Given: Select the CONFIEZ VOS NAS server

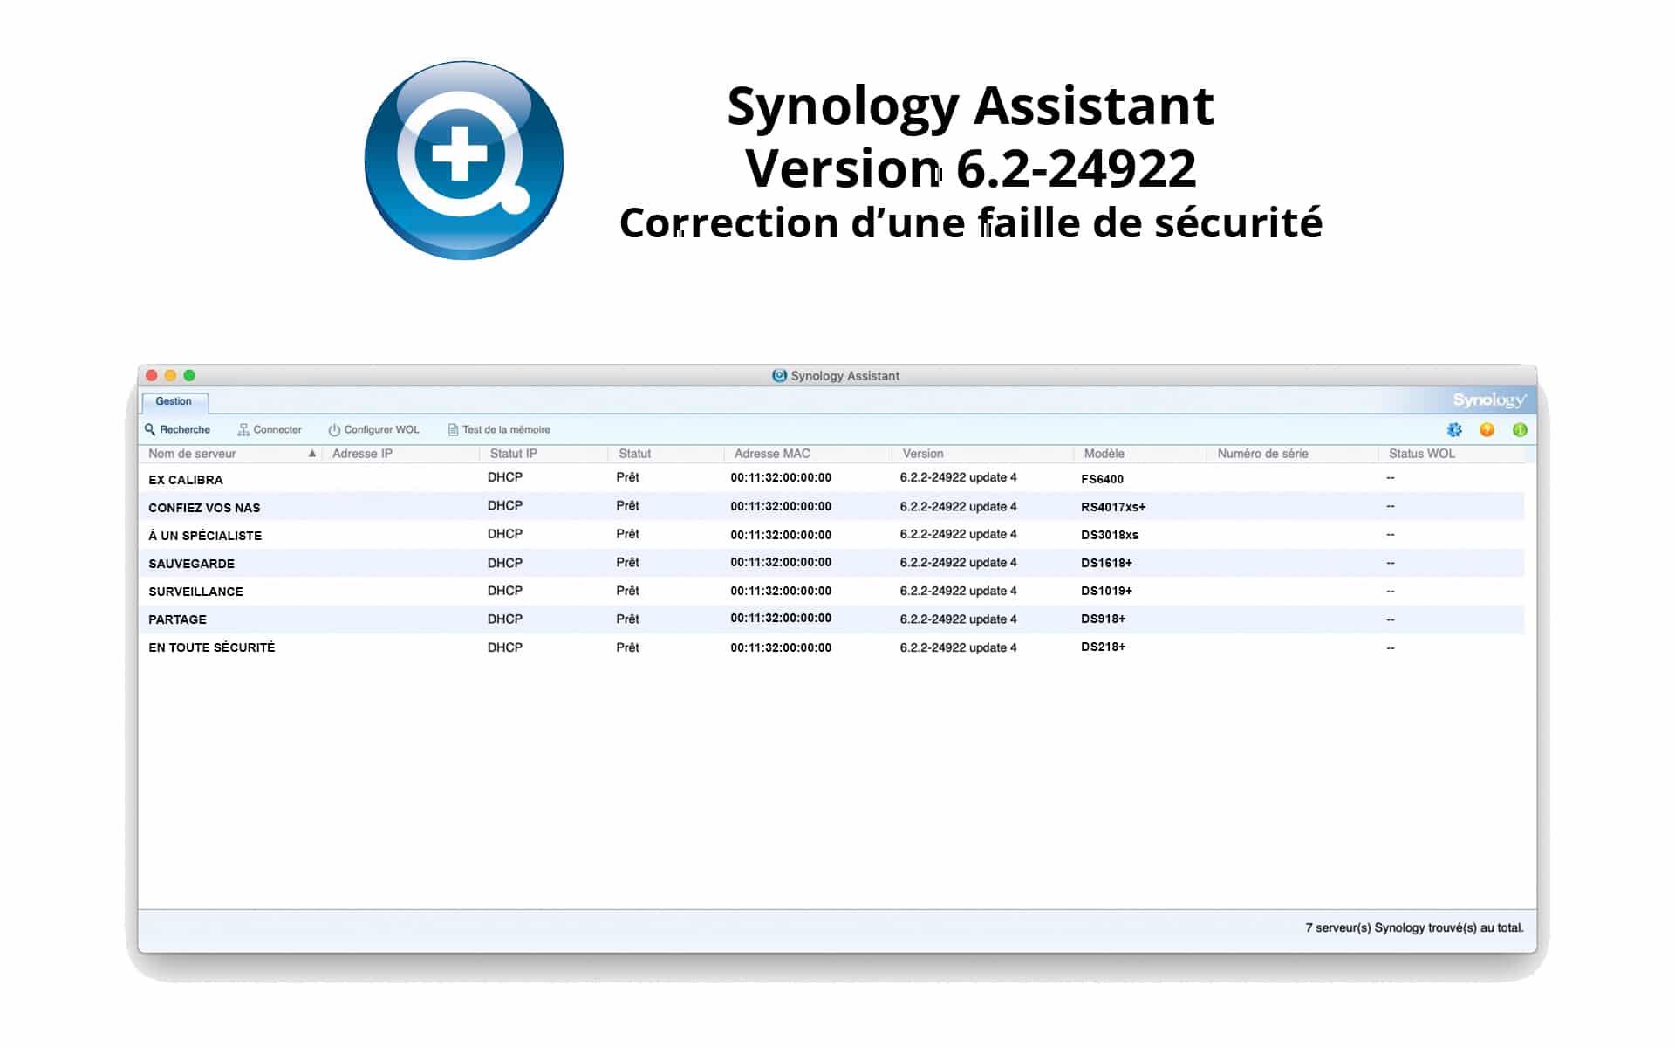Looking at the screenshot, I should (x=831, y=506).
